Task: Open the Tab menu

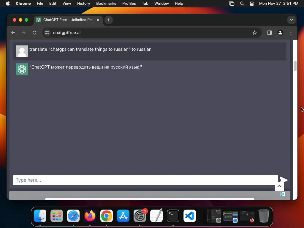Action: click(x=145, y=4)
